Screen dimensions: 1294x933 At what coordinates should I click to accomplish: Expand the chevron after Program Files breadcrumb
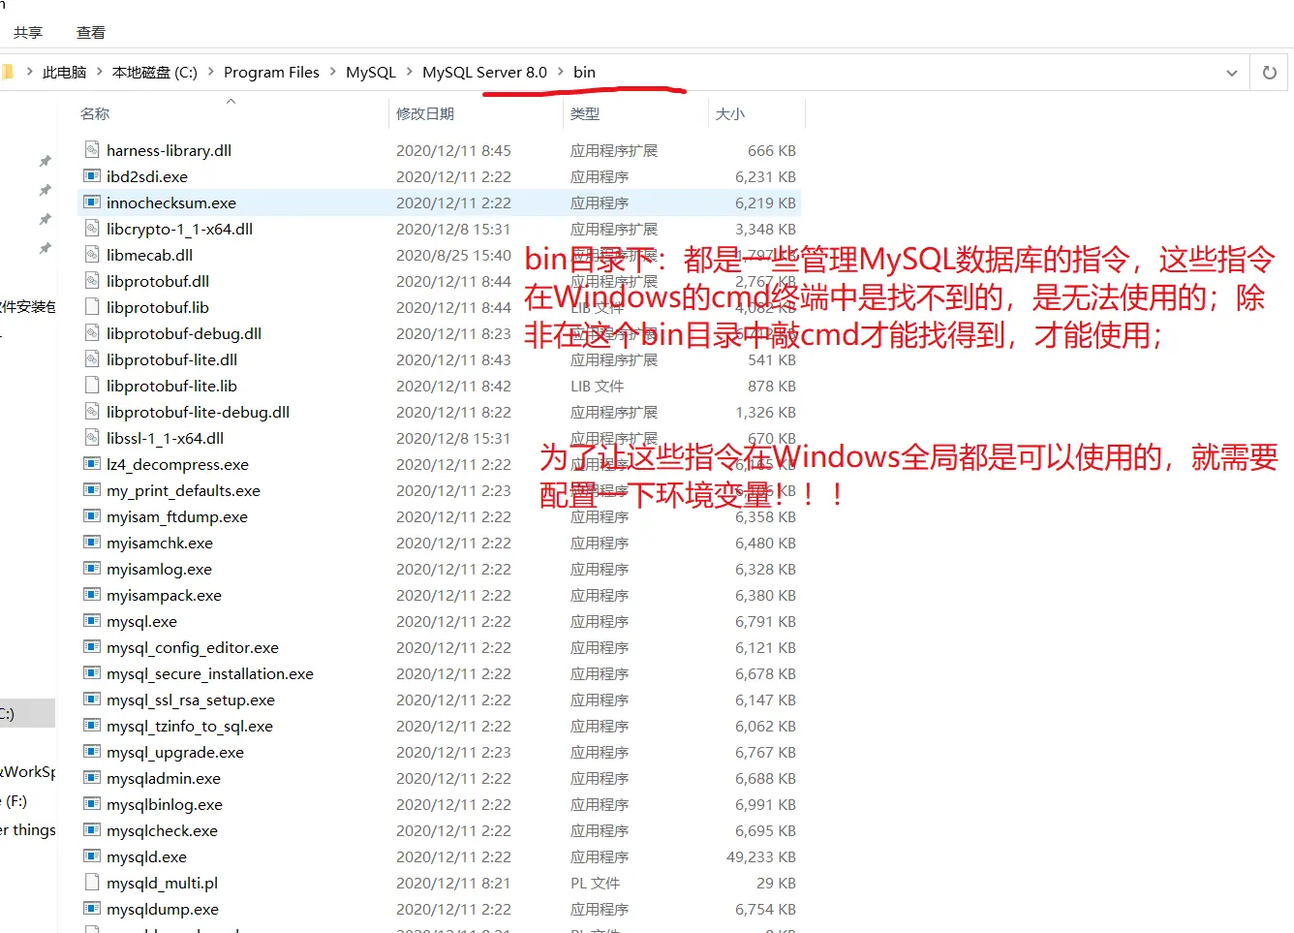coord(332,72)
